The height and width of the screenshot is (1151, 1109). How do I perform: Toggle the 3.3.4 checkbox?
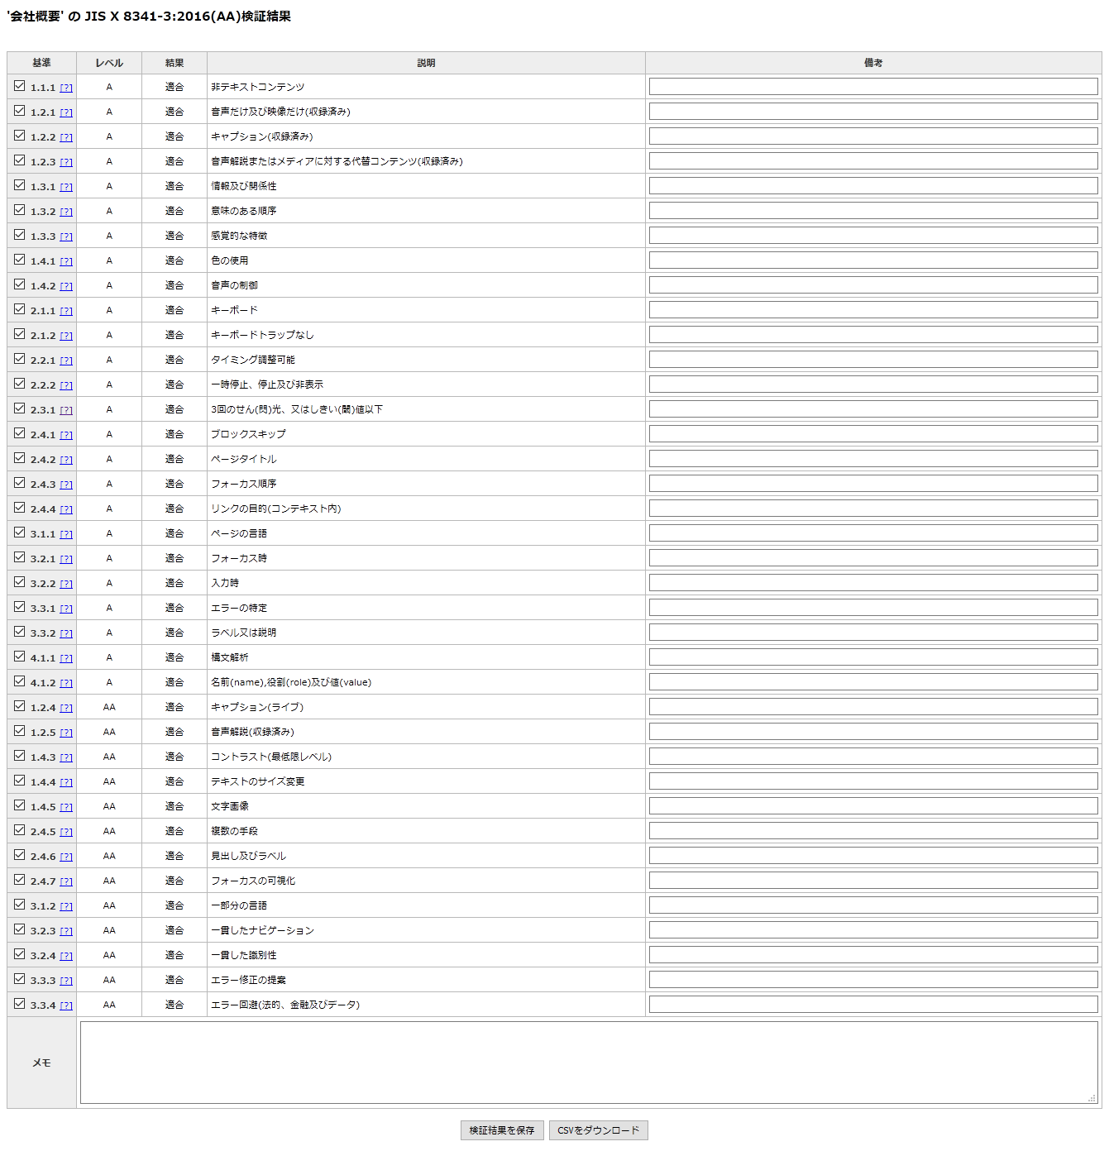tap(19, 1003)
